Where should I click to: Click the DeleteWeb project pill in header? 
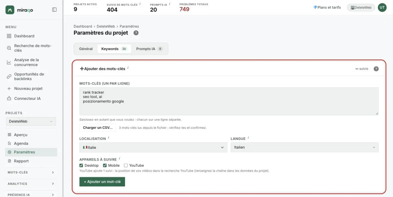point(361,8)
